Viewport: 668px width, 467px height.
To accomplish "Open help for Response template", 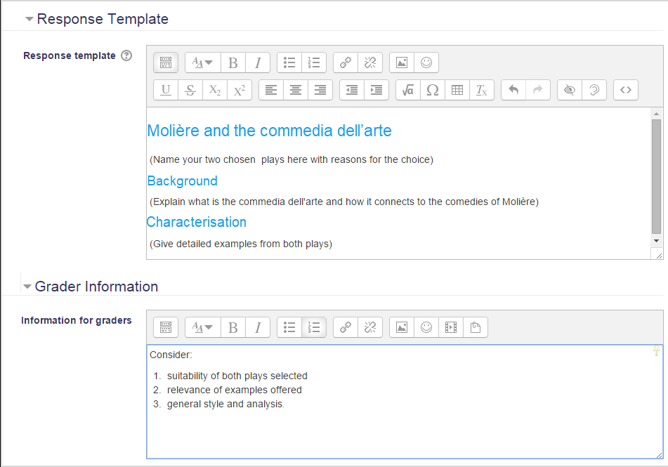I will [x=126, y=55].
